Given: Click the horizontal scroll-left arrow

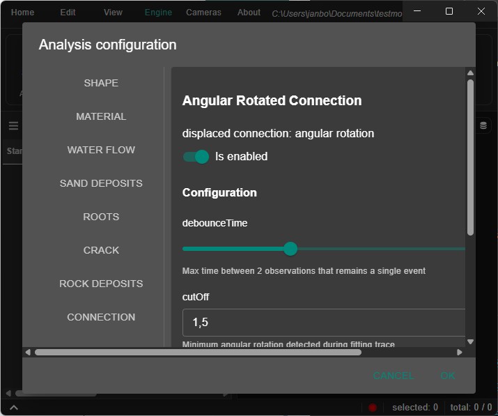Looking at the screenshot, I should click(x=28, y=352).
